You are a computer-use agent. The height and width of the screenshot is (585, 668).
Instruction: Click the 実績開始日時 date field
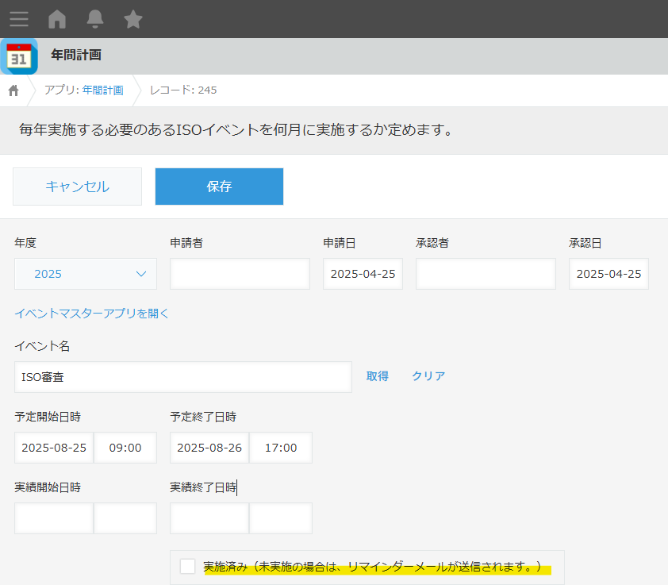[x=54, y=518]
